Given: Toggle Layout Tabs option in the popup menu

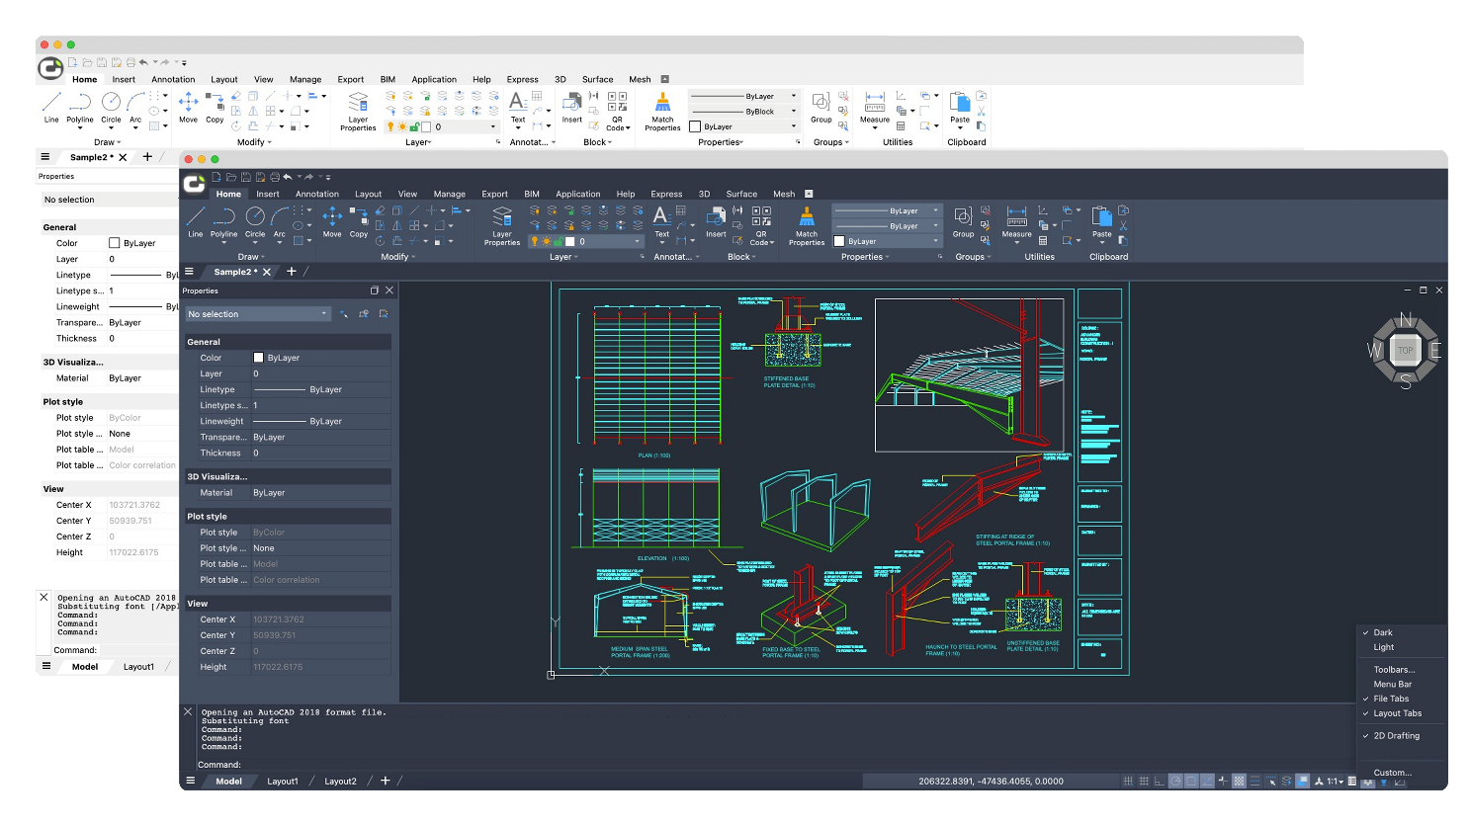Looking at the screenshot, I should click(x=1397, y=713).
